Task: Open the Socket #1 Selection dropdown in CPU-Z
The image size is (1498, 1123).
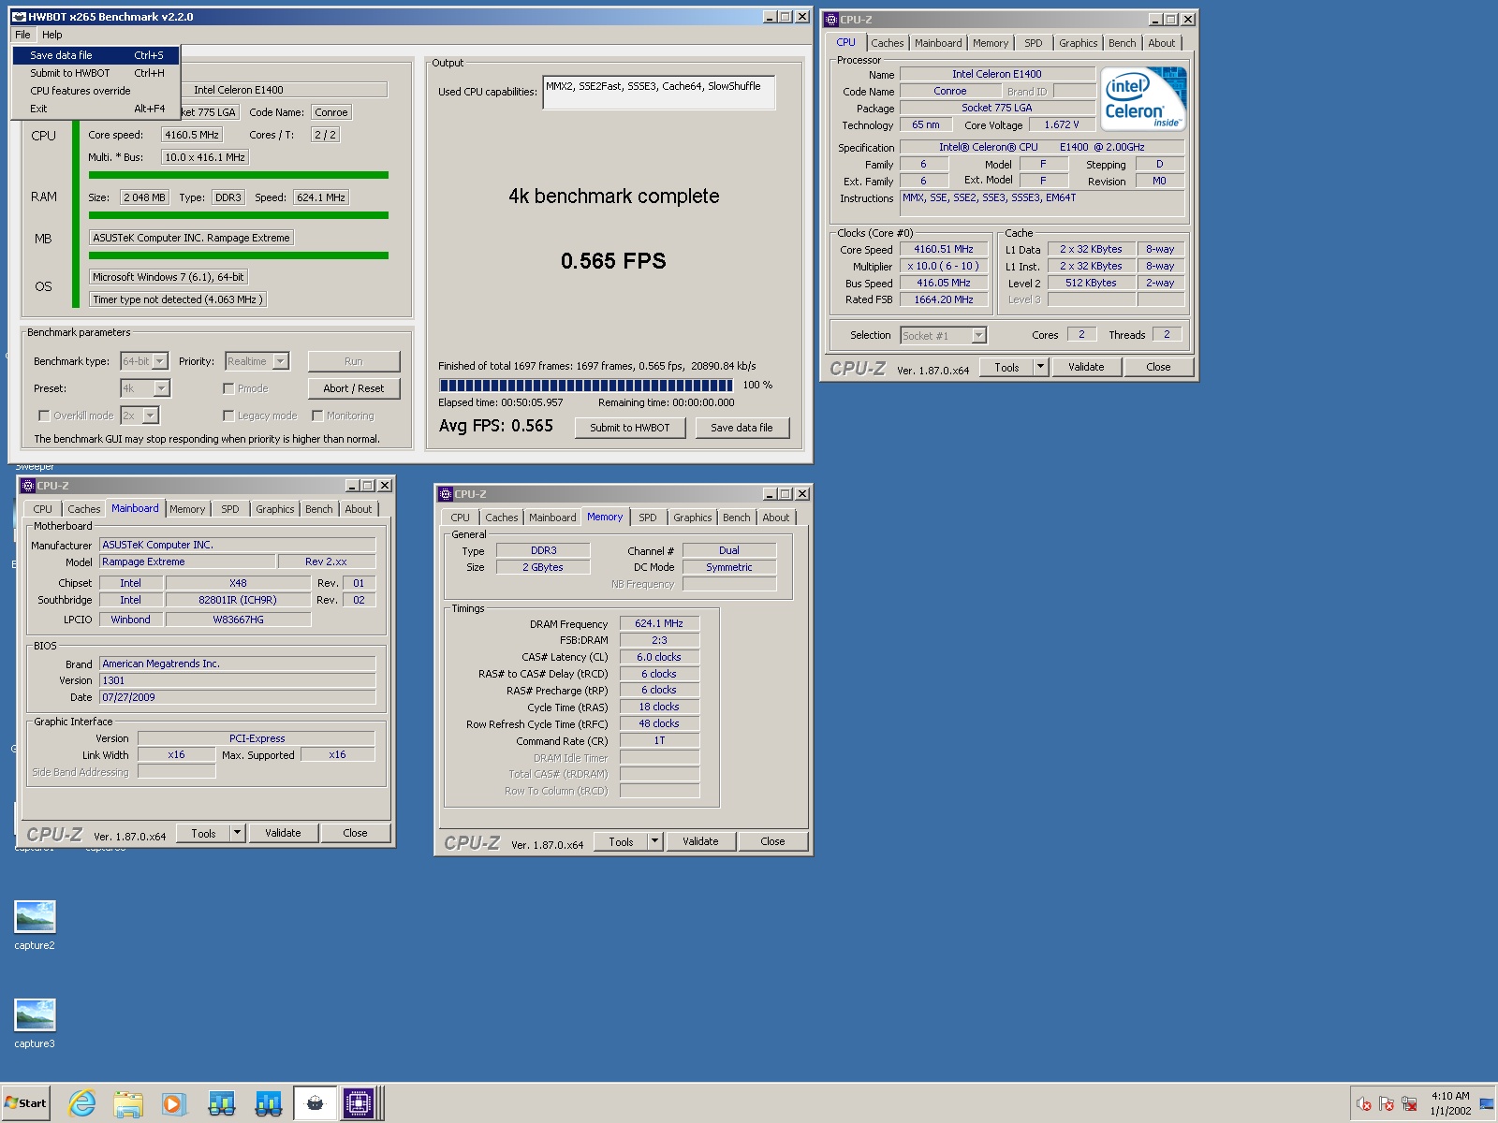Action: [x=978, y=335]
